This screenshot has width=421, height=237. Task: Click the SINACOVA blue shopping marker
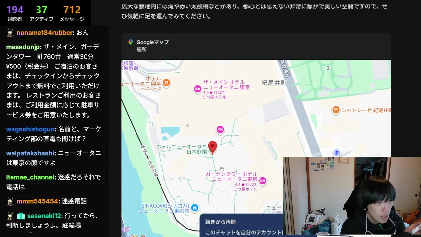pos(195,208)
